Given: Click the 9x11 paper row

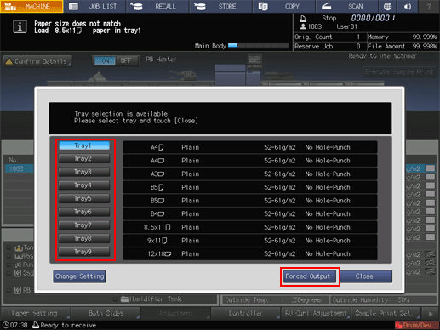Looking at the screenshot, I should (x=250, y=241).
